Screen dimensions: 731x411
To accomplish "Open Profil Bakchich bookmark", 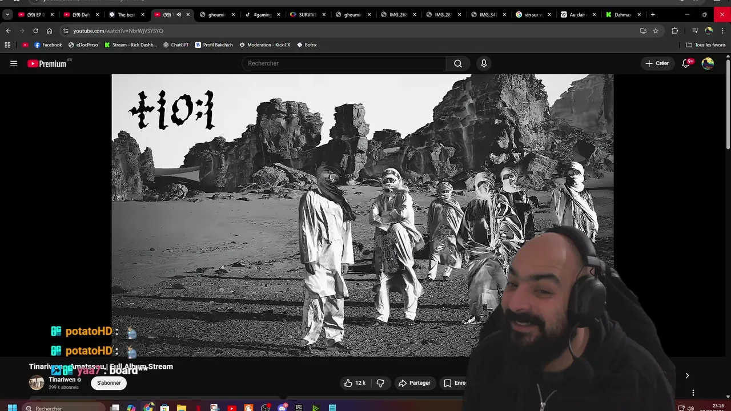I will coord(214,45).
